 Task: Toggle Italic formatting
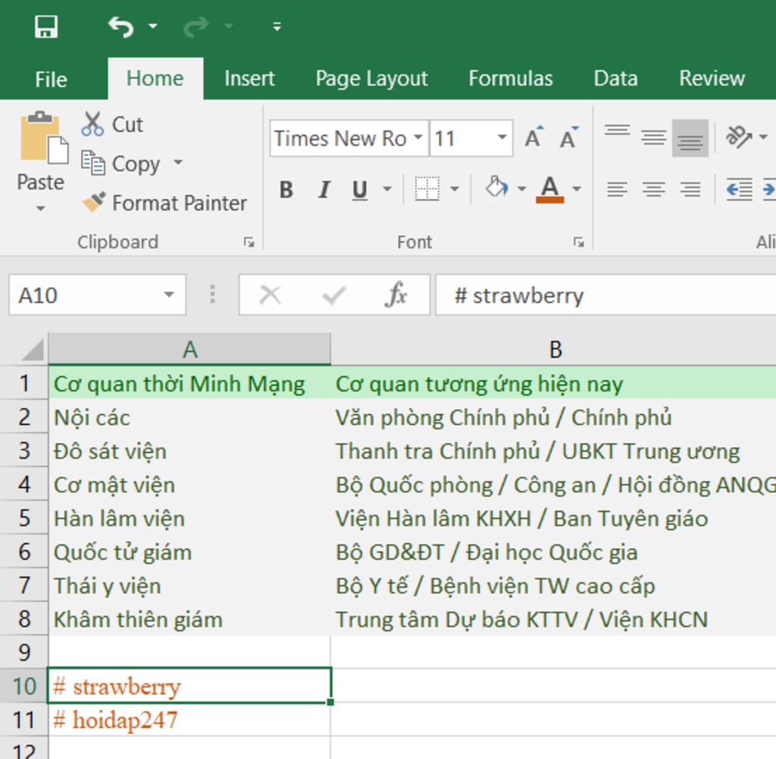[x=324, y=189]
